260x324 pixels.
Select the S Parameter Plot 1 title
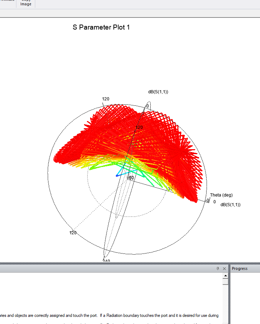101,27
